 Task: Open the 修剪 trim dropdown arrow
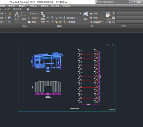pyautogui.click(x=5, y=13)
